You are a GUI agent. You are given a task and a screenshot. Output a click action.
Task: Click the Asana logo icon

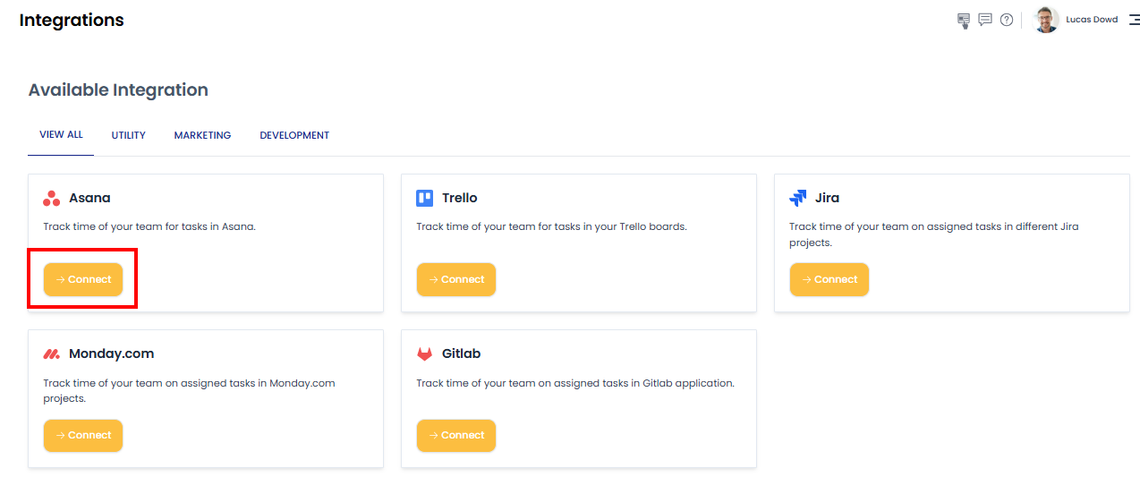tap(52, 198)
